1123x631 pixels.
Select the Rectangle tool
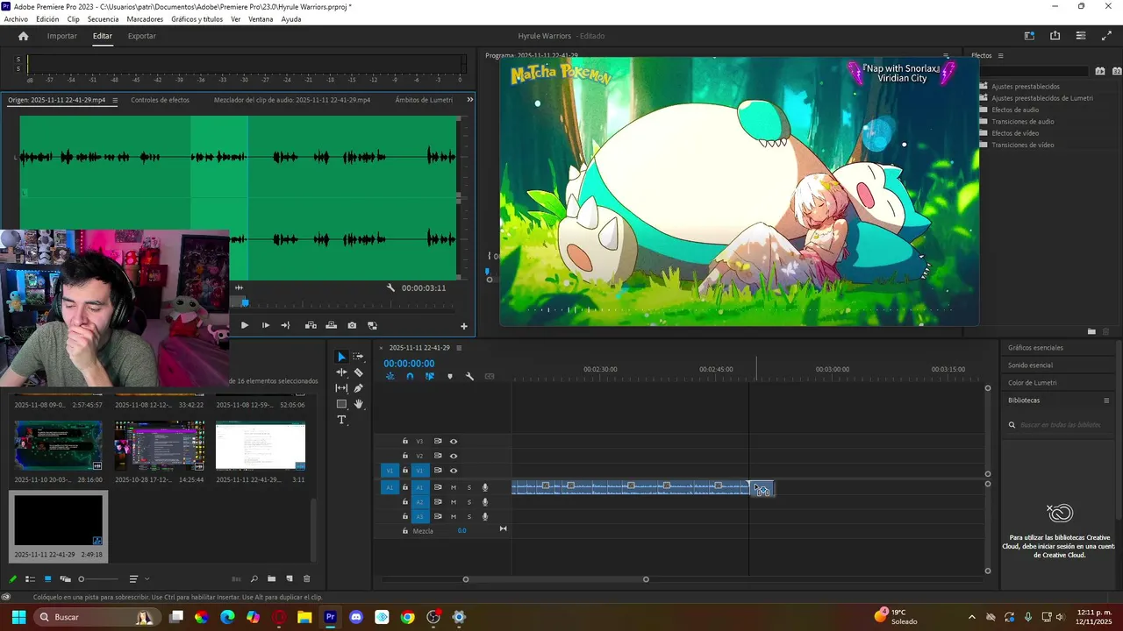(341, 404)
